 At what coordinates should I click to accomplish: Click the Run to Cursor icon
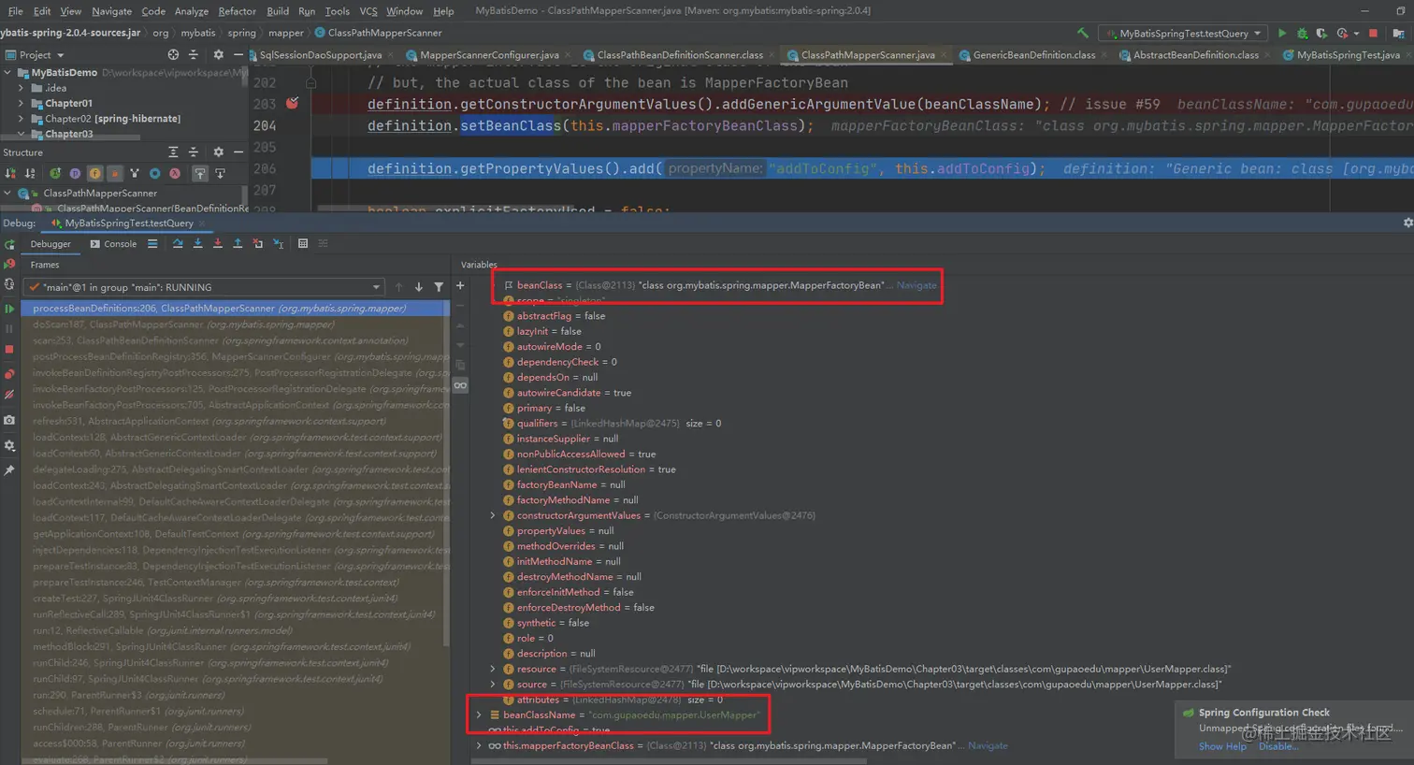tap(278, 244)
